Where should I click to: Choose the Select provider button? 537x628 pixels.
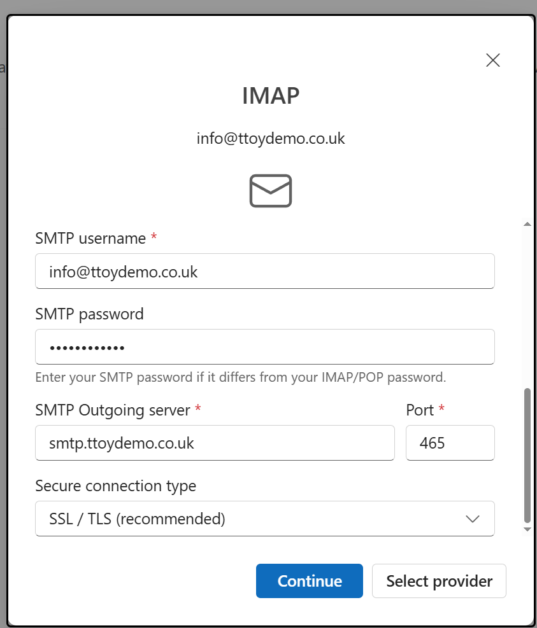[439, 581]
